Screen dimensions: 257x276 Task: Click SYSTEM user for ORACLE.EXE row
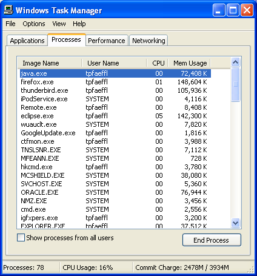tap(97, 192)
